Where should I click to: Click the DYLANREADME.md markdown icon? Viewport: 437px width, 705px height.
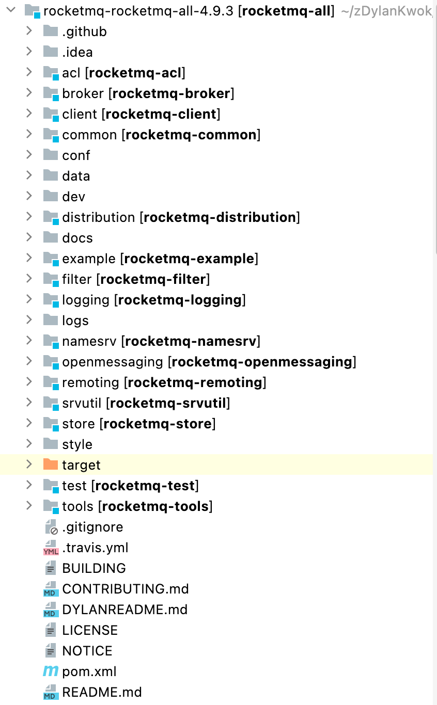[x=50, y=610]
